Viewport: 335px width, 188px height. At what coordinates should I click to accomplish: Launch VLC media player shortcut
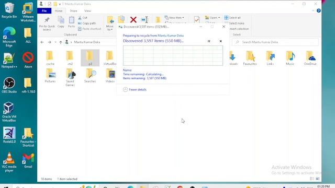click(9, 162)
